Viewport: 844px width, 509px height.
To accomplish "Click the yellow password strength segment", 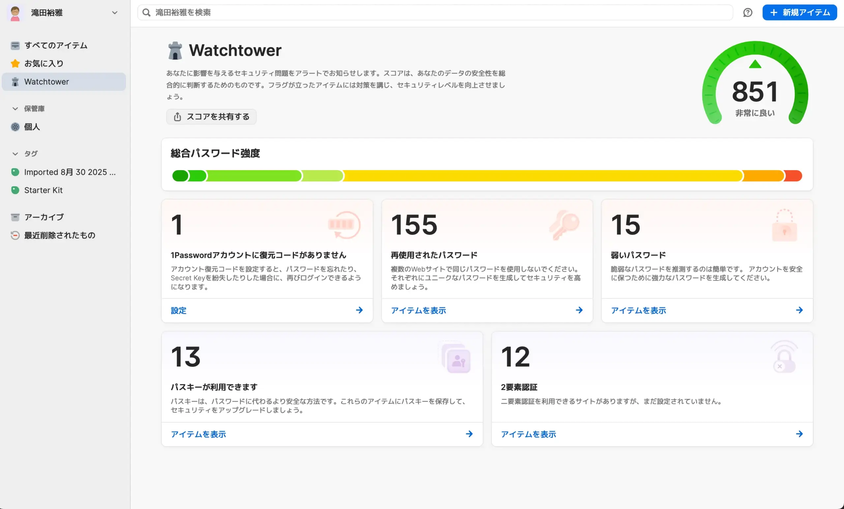I will point(543,176).
